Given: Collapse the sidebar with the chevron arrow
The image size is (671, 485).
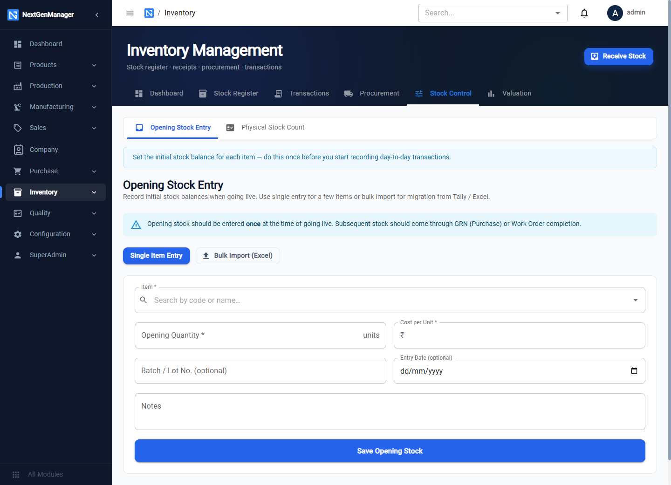Looking at the screenshot, I should [x=97, y=15].
